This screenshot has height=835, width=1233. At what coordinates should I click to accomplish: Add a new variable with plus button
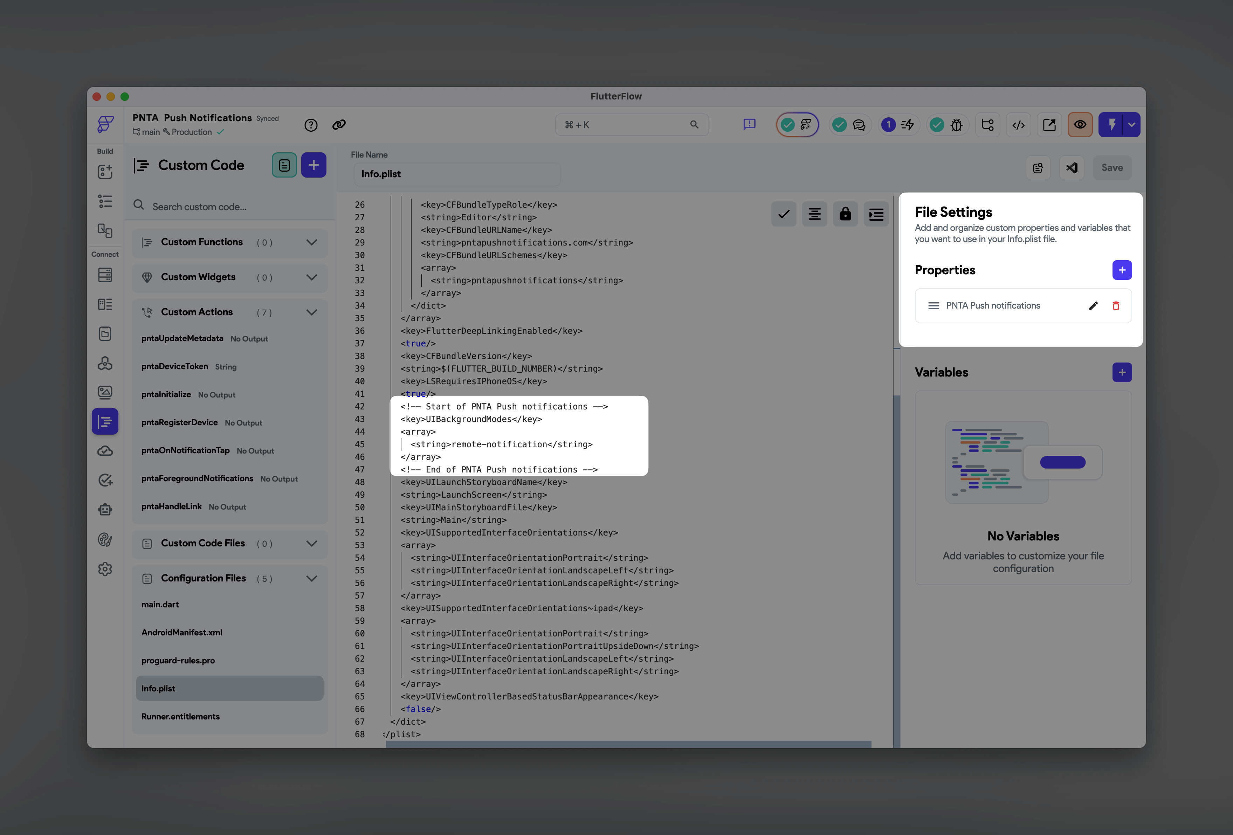pos(1122,372)
